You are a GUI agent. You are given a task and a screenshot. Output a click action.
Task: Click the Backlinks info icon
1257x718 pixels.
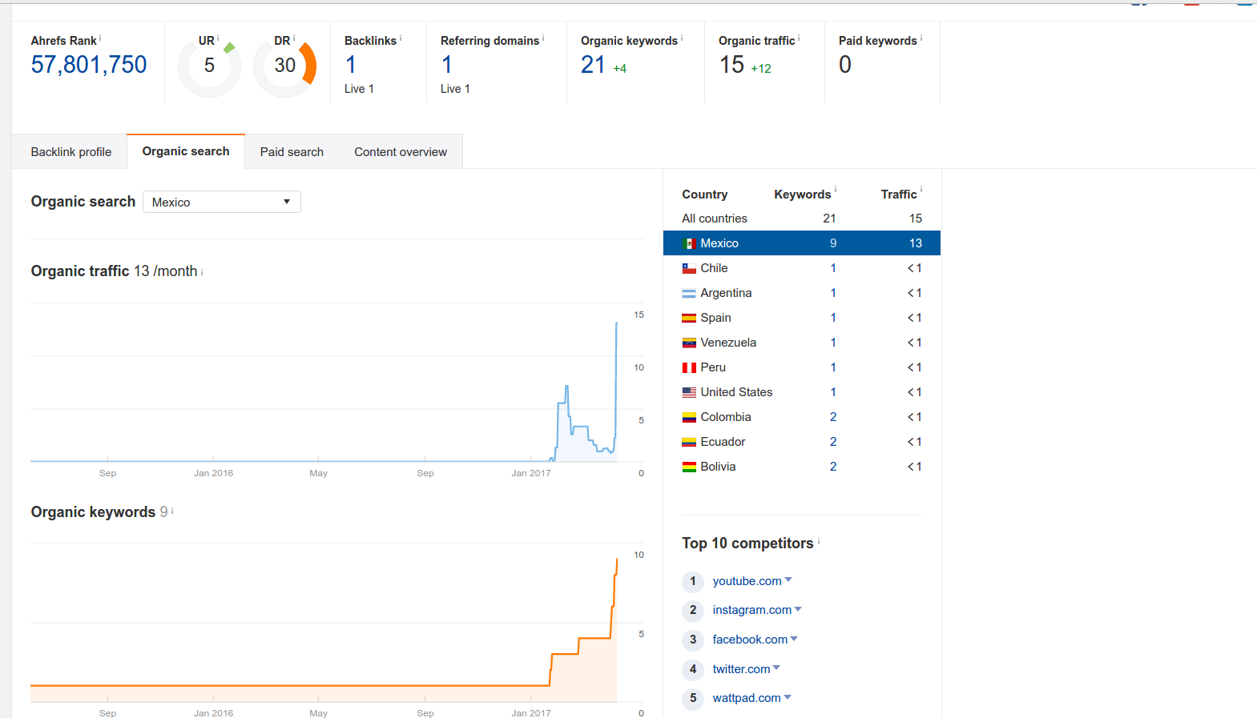[401, 38]
